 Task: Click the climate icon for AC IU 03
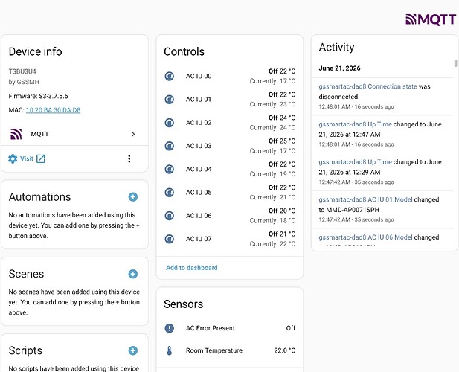[169, 146]
